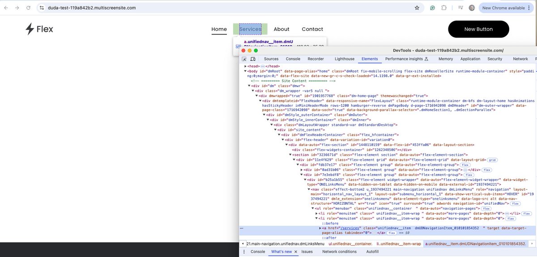The image size is (537, 257).
Task: Expand the selected a href services node
Action: (320, 228)
